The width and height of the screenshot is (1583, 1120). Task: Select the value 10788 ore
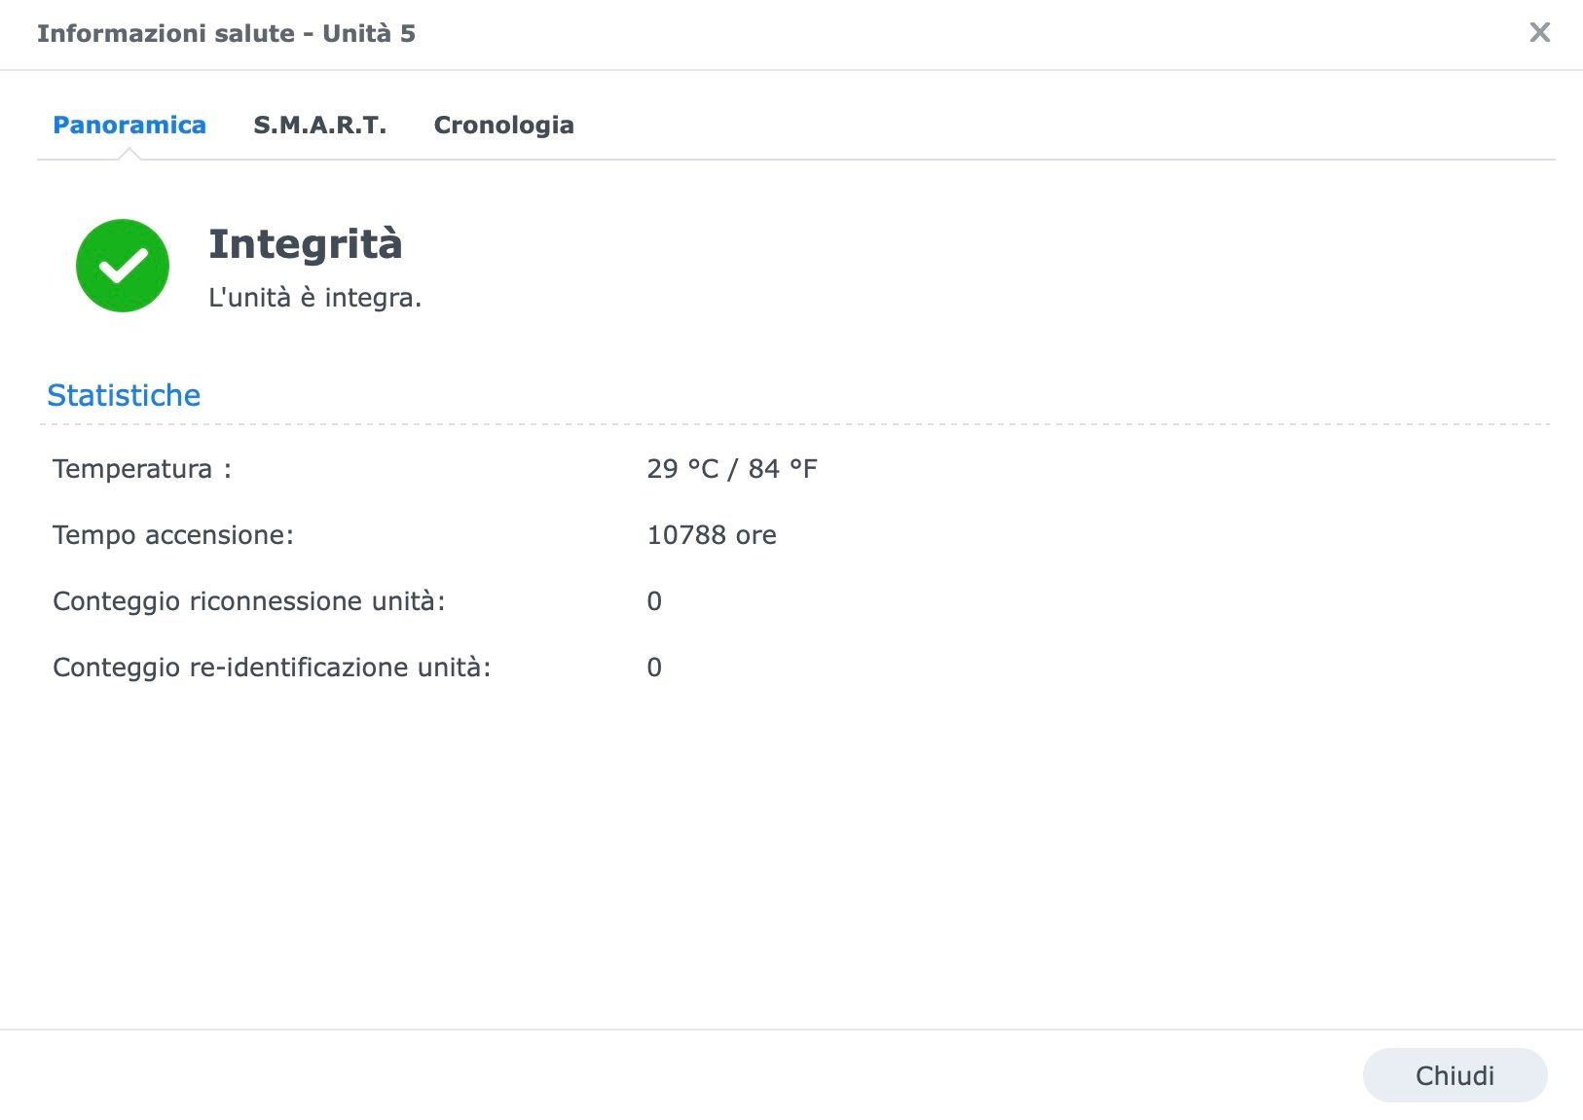(712, 535)
